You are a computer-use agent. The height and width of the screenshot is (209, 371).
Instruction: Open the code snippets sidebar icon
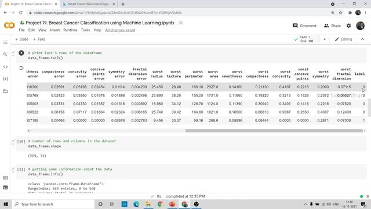tap(5, 67)
